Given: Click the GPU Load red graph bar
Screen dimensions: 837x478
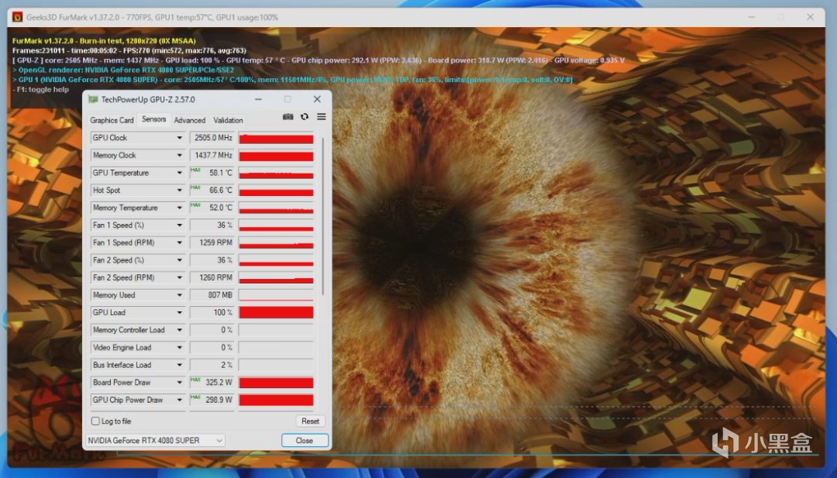Looking at the screenshot, I should pyautogui.click(x=276, y=312).
